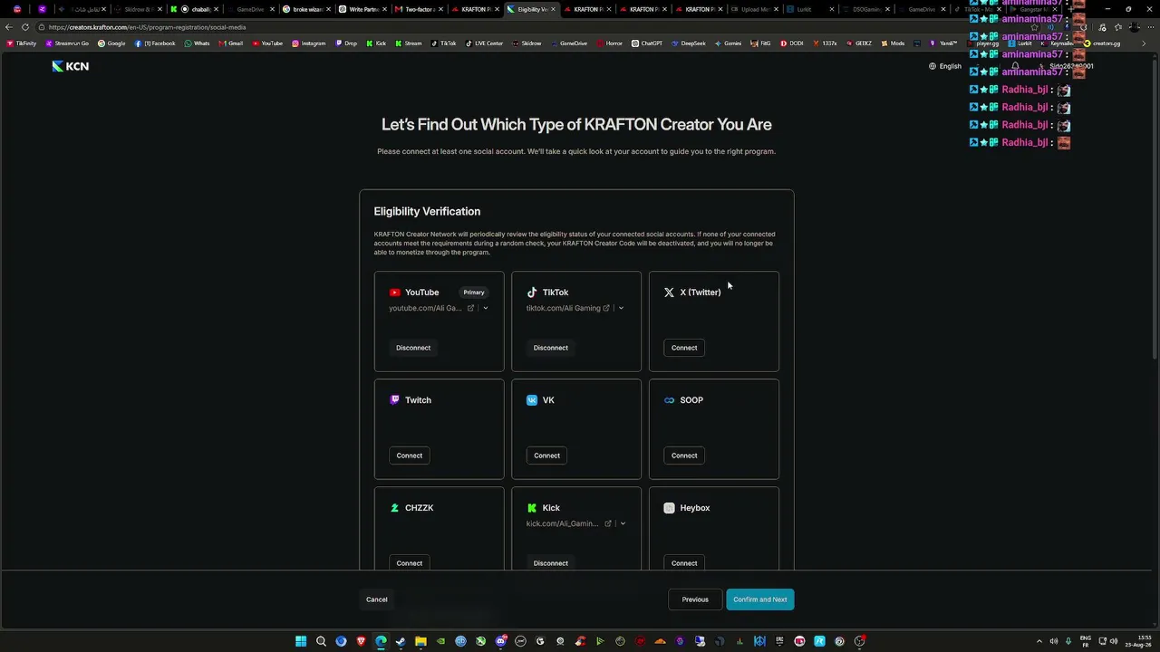
Task: Open the Gmail bookmark
Action: click(x=231, y=43)
